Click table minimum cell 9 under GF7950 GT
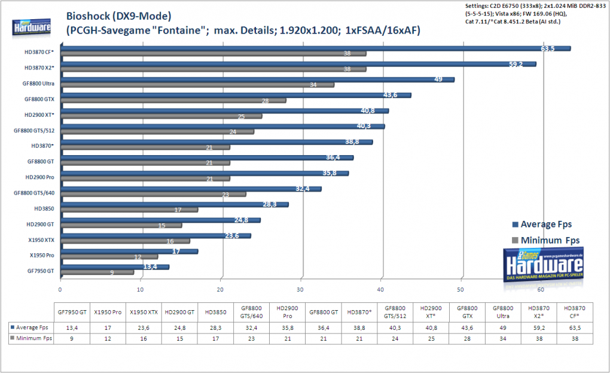The height and width of the screenshot is (373, 610). tap(72, 339)
